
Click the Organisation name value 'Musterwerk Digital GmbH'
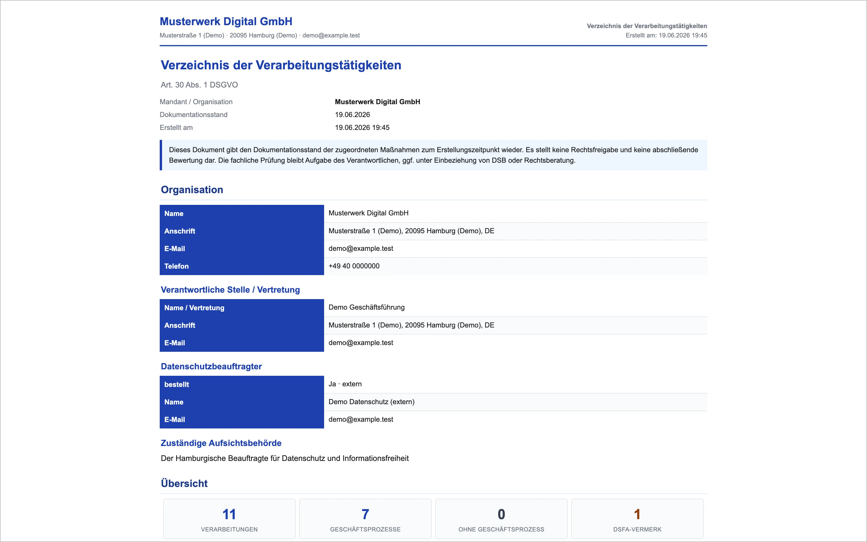click(x=368, y=213)
